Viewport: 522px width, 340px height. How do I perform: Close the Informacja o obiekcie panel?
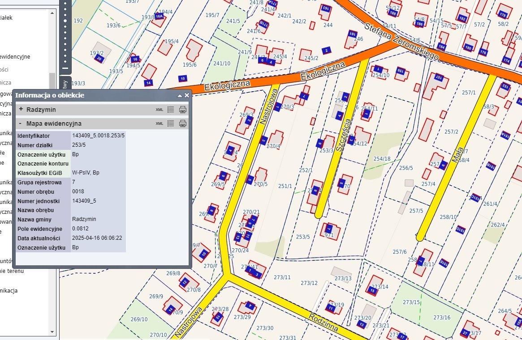click(186, 95)
